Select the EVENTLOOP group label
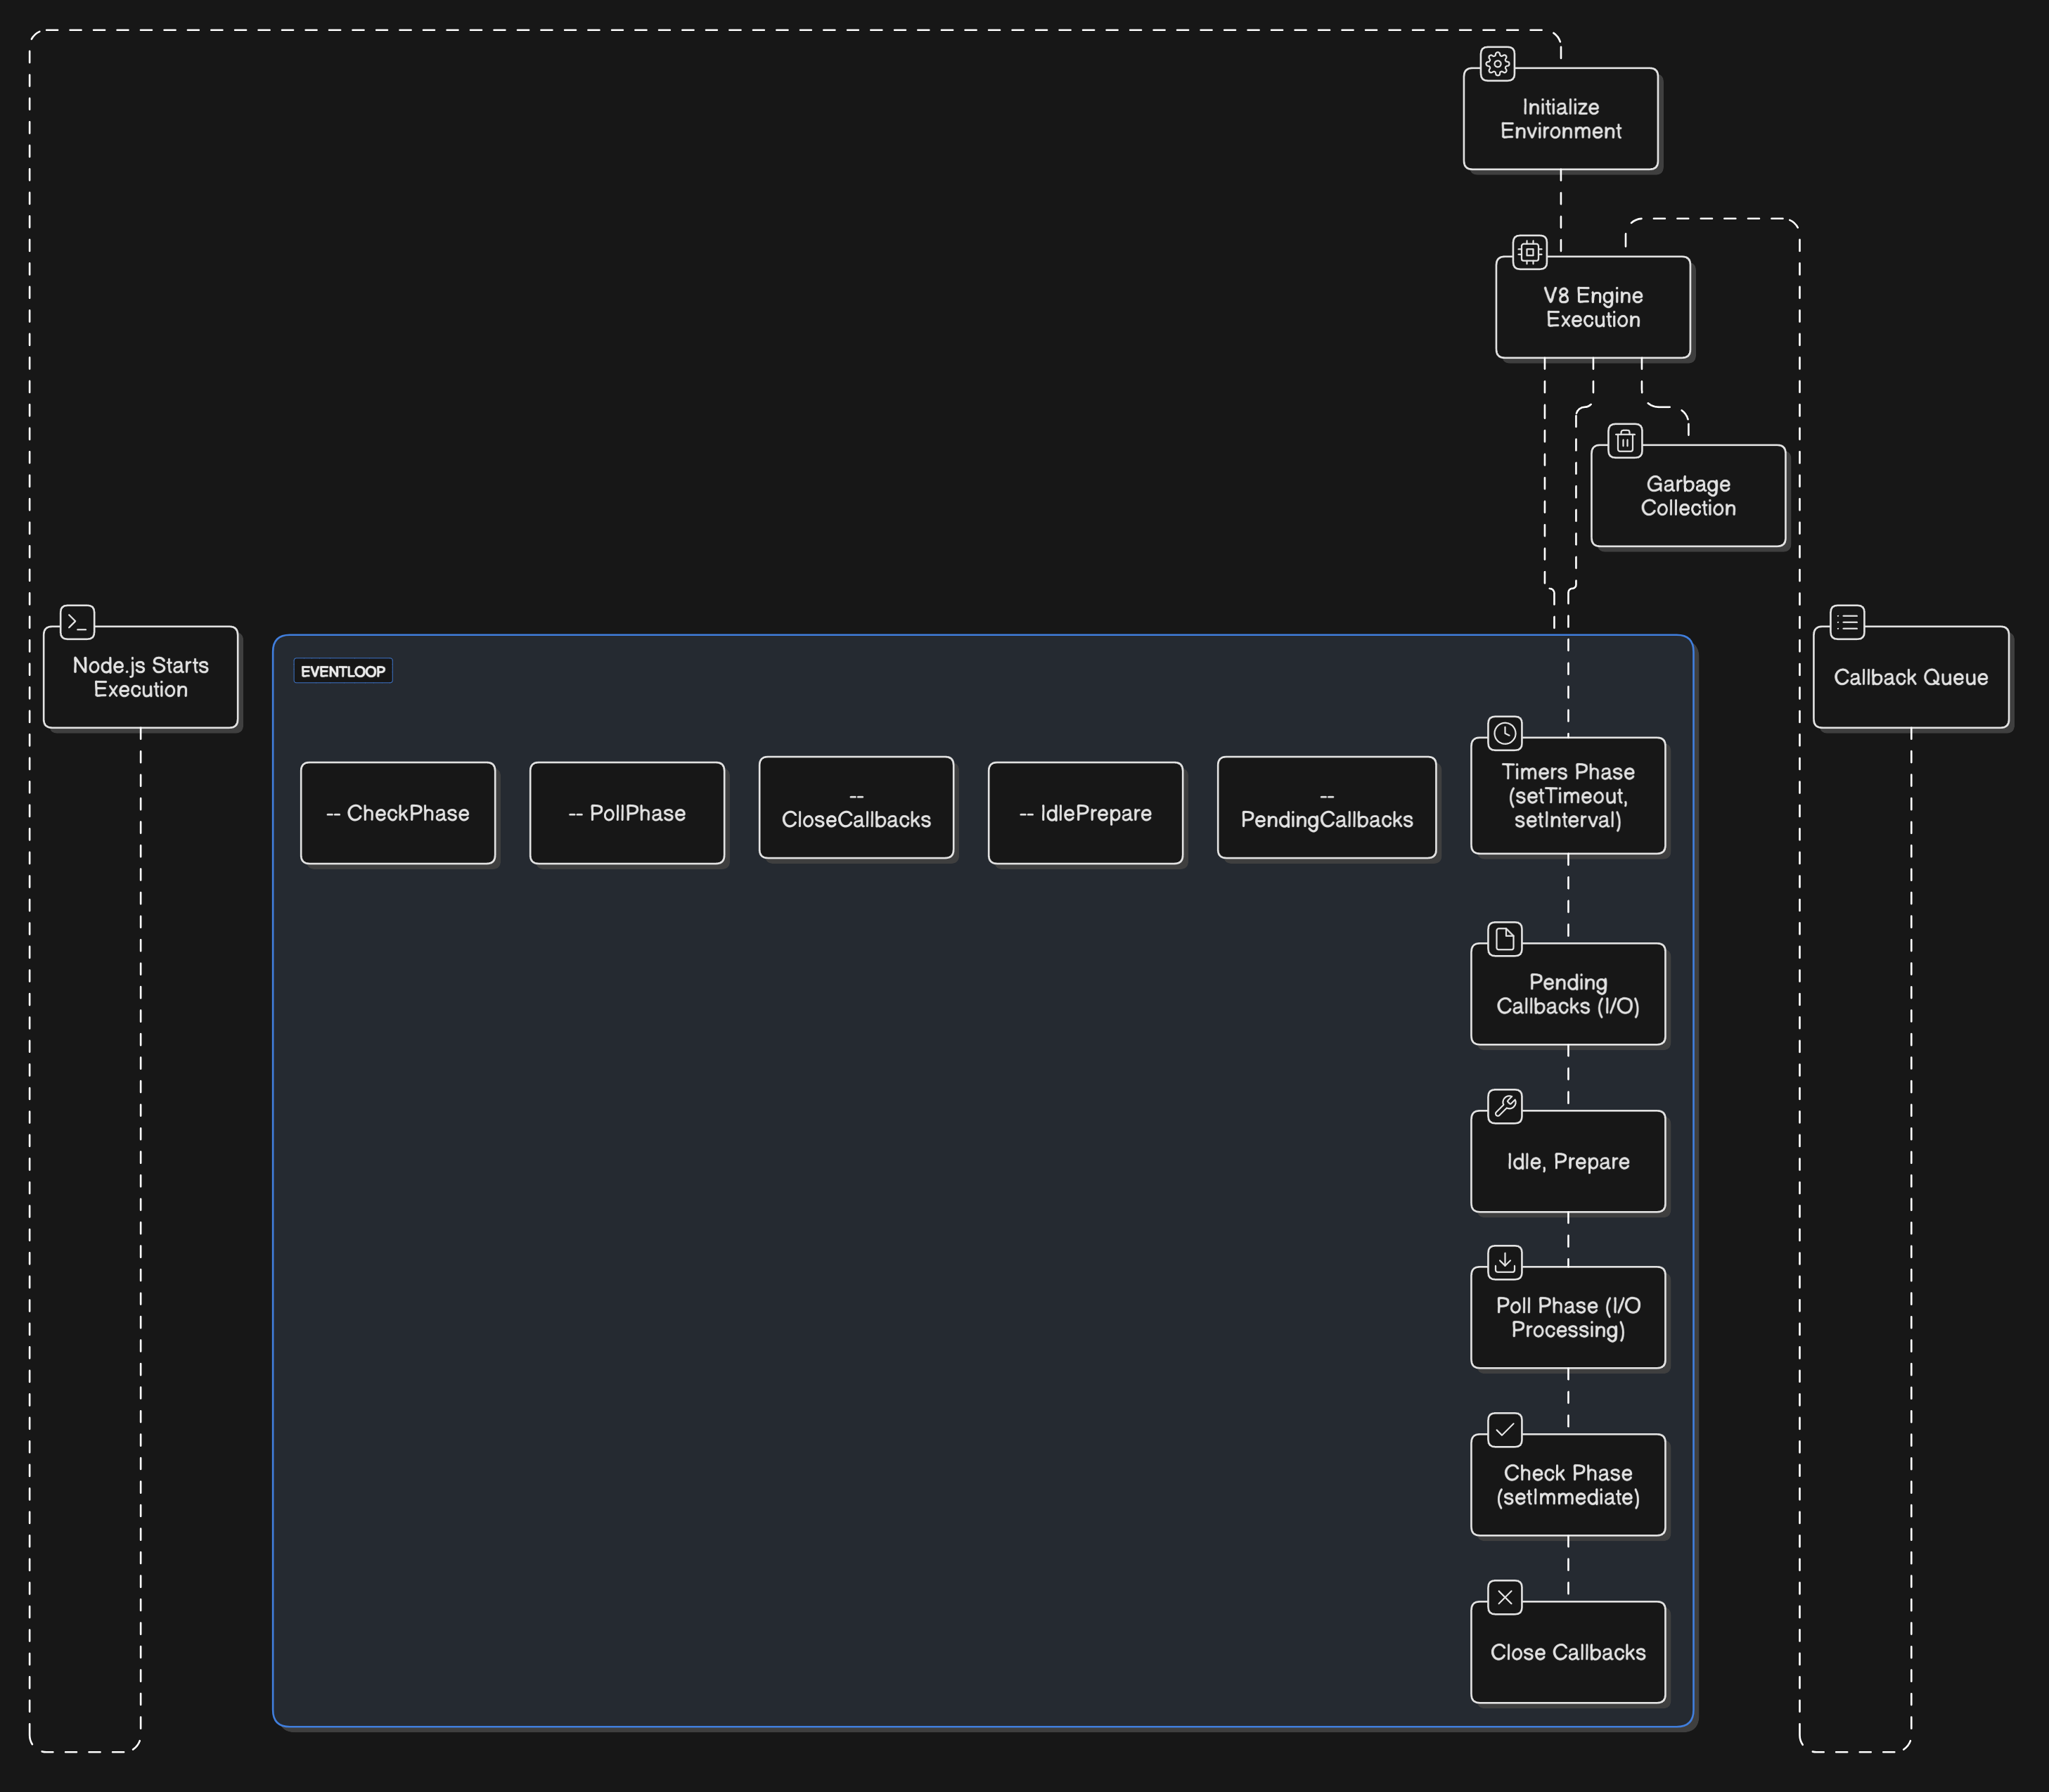 [343, 671]
